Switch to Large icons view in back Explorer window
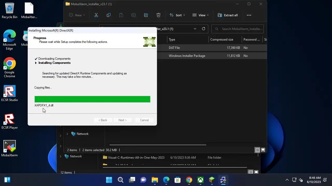Screen dimensions: 332x186 (256, 172)
